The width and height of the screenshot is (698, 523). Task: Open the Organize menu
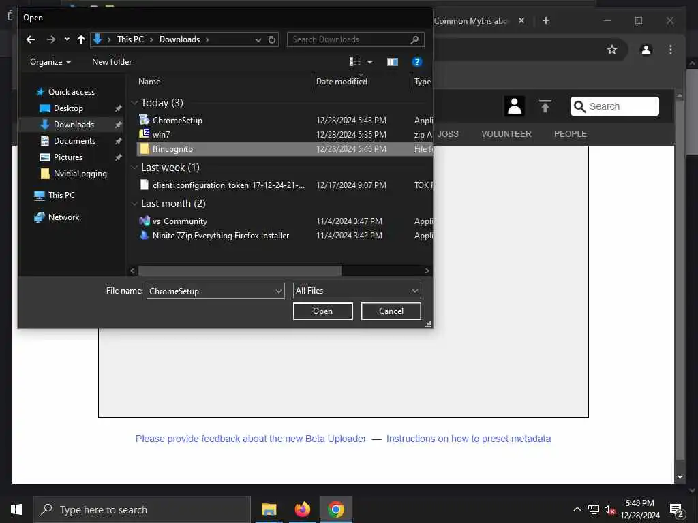[x=50, y=62]
